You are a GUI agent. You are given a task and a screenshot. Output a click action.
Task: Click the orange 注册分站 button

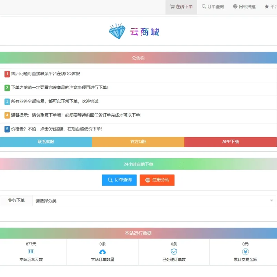click(x=157, y=180)
